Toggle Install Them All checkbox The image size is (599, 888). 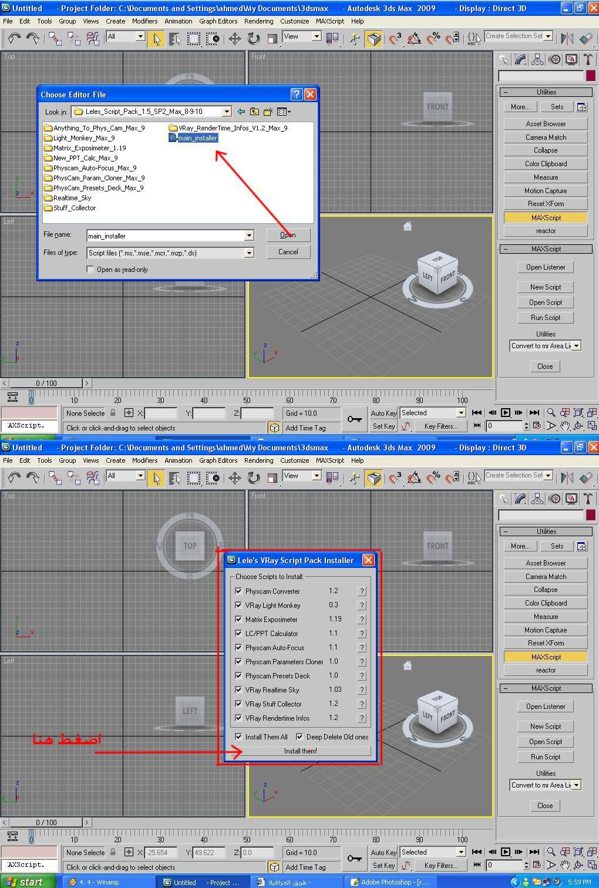tap(238, 736)
